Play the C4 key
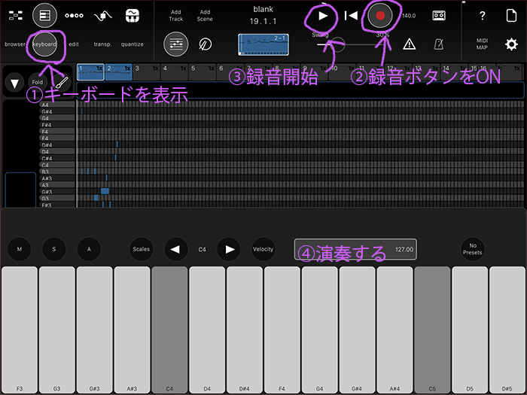The height and width of the screenshot is (395, 527). [x=169, y=330]
